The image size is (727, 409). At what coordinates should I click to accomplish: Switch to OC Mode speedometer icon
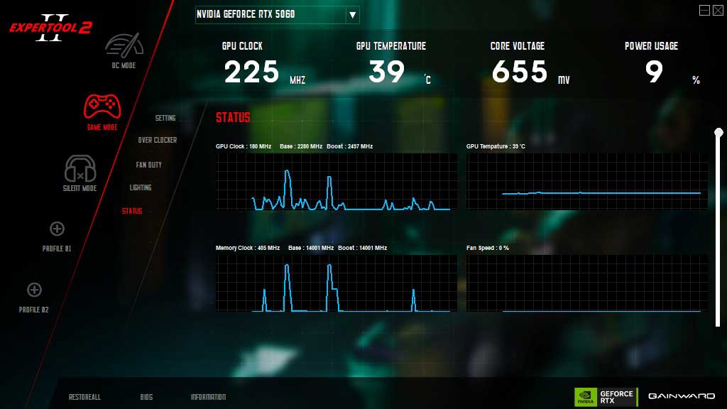click(124, 45)
